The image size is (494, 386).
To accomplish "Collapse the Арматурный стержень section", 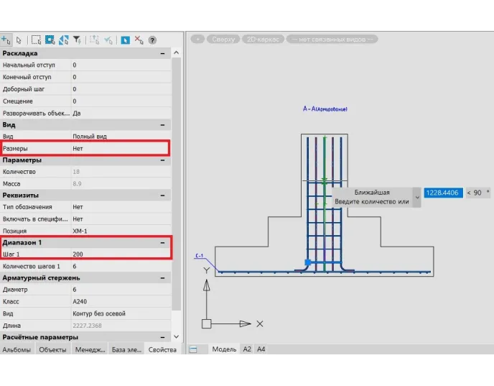I will (x=163, y=277).
